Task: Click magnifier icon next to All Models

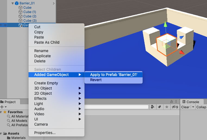Action: point(9,121)
